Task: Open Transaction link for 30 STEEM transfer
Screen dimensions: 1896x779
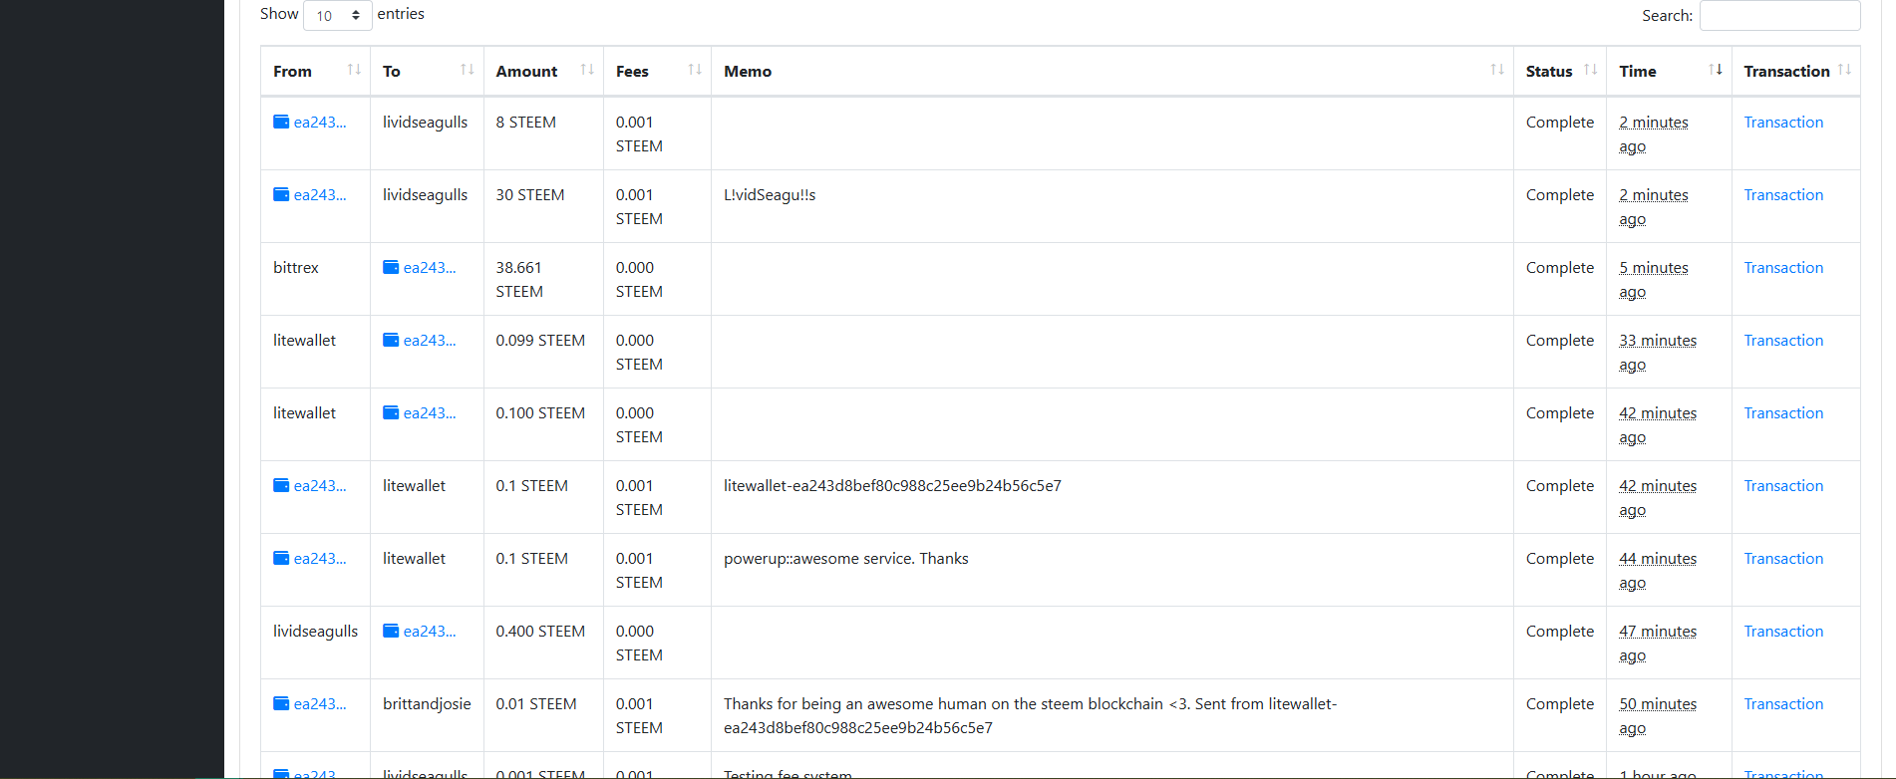Action: pyautogui.click(x=1782, y=195)
